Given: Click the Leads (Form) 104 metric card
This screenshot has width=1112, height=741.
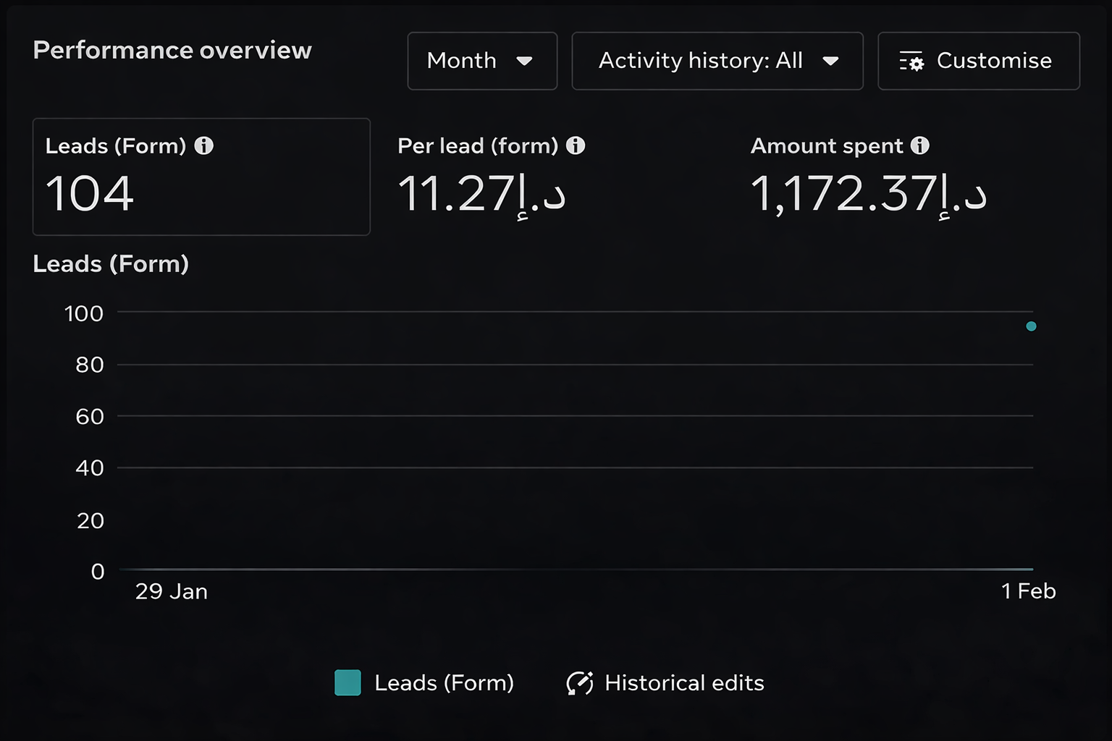Looking at the screenshot, I should click(x=201, y=176).
